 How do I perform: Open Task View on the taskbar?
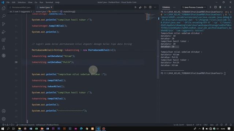point(14,128)
